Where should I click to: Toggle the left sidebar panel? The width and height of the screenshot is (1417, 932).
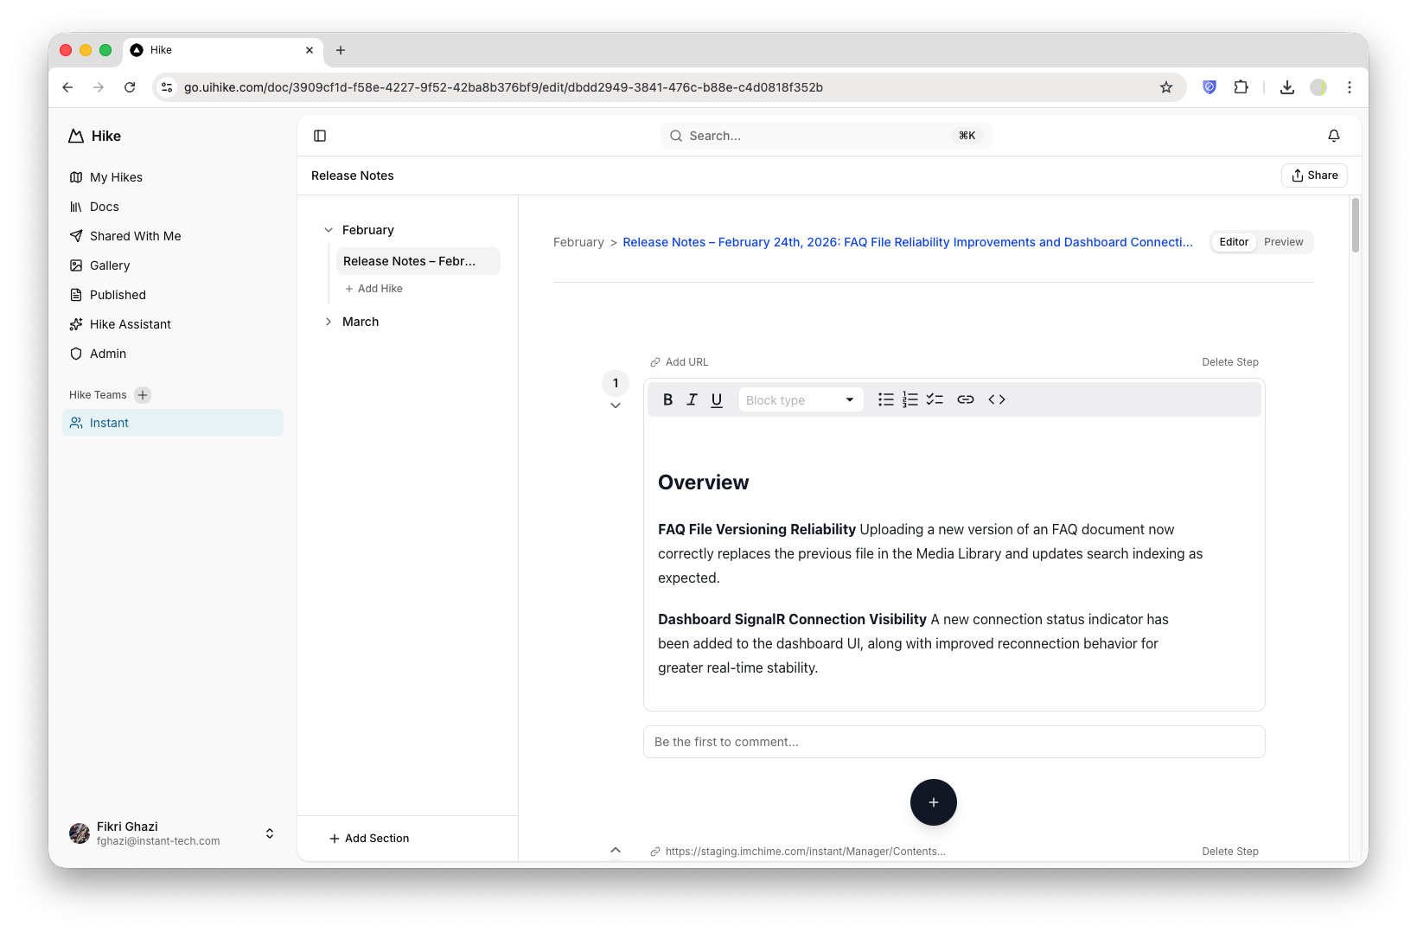click(320, 136)
